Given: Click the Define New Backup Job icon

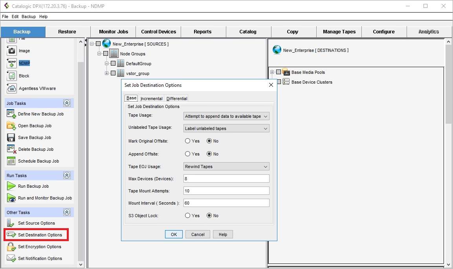Looking at the screenshot, I should click(x=11, y=114).
